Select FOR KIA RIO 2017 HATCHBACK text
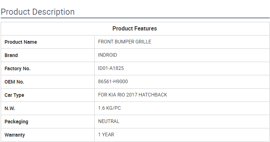Screen dimensions: 270x142 point(133,95)
